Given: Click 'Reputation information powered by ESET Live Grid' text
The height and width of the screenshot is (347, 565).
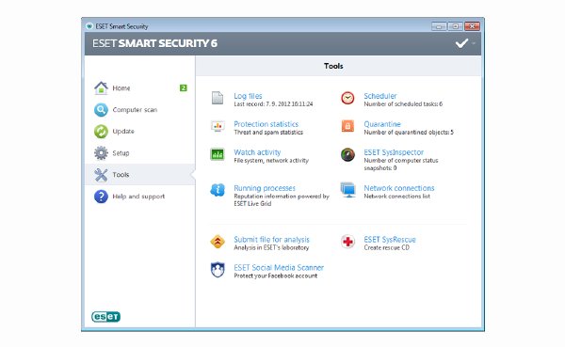Looking at the screenshot, I should point(282,199).
